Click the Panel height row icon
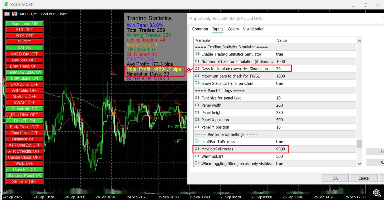384x200 pixels. (x=197, y=113)
